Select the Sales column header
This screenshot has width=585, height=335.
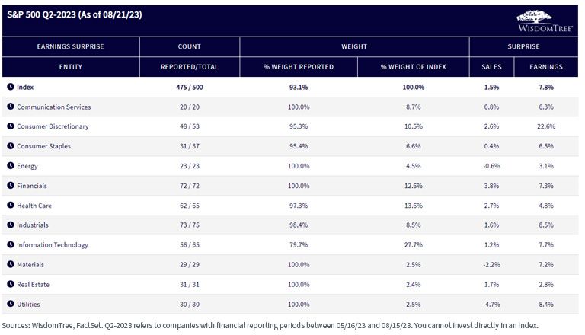click(x=492, y=67)
